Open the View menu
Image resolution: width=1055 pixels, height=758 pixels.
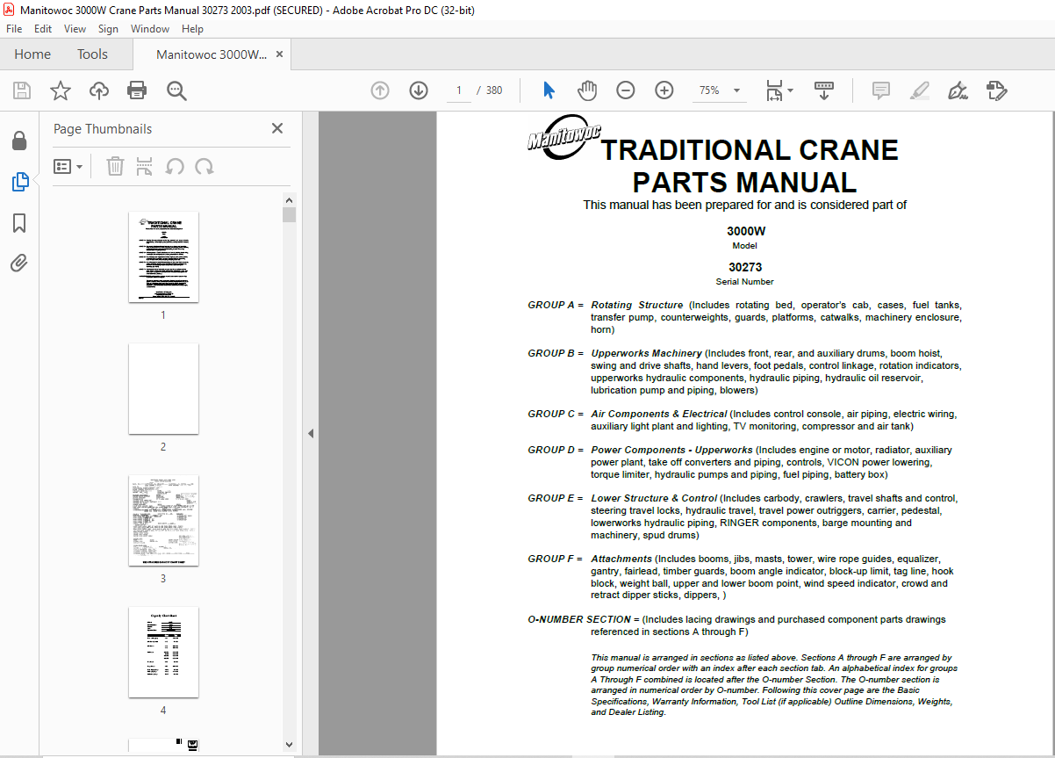75,28
